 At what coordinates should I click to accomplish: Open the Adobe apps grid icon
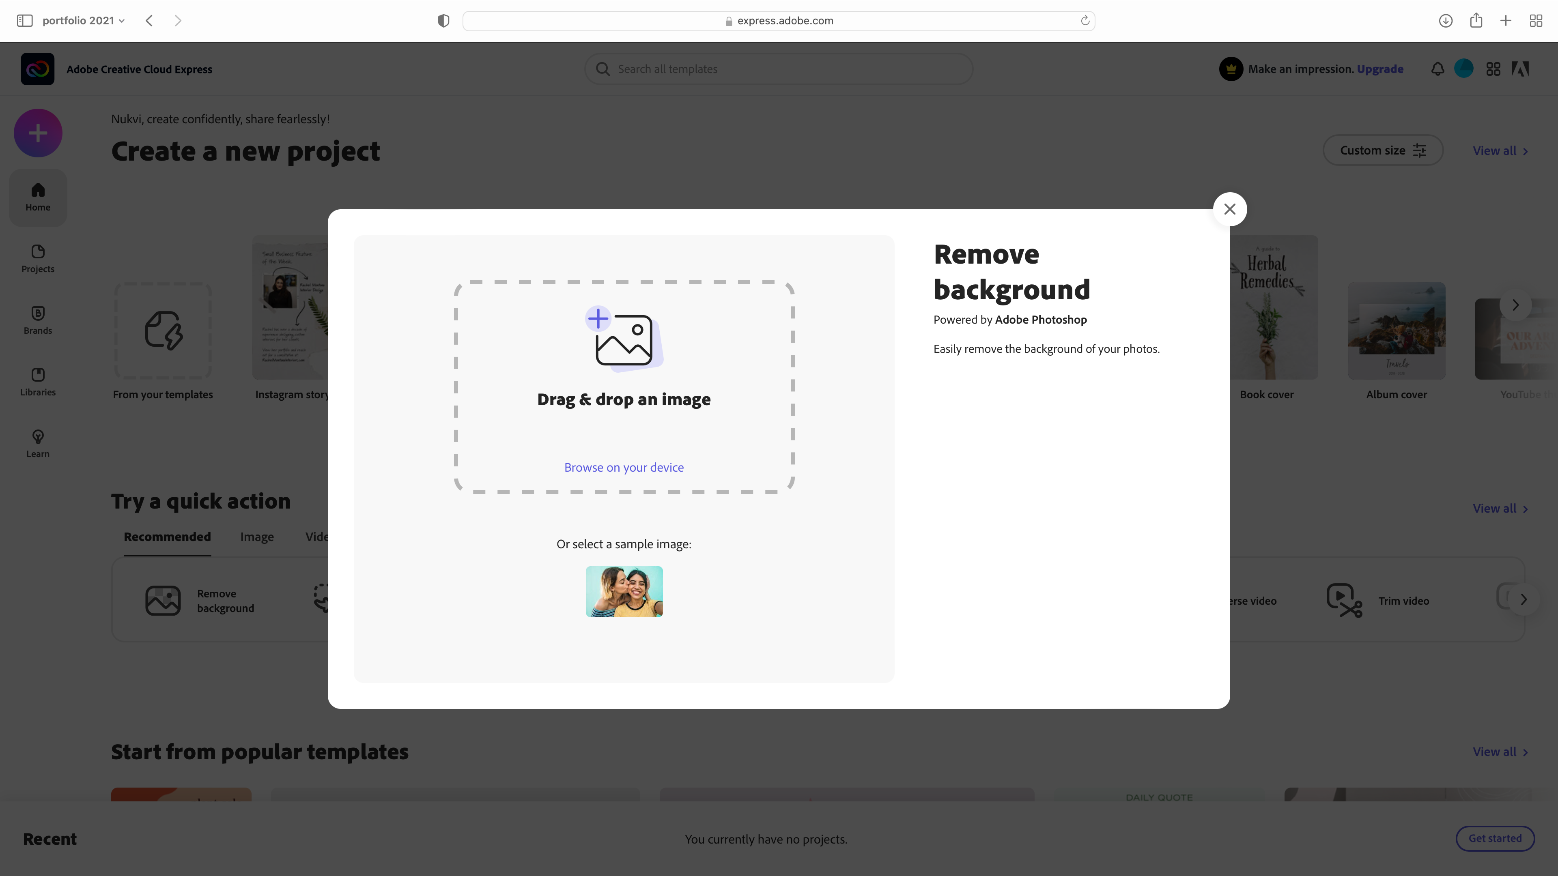coord(1493,69)
